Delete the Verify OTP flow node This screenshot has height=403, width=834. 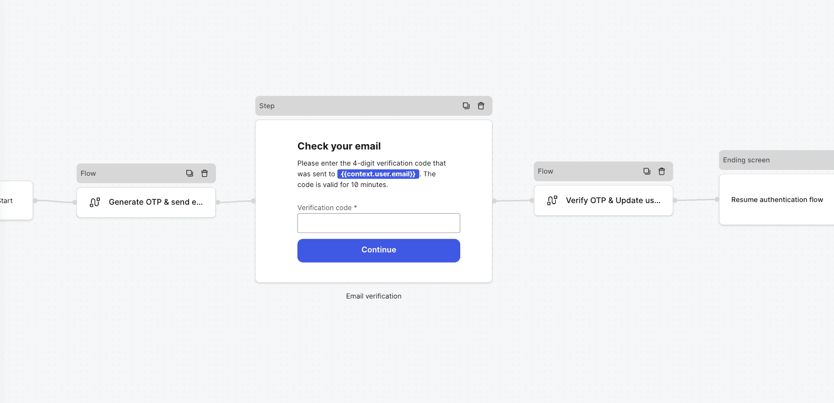pyautogui.click(x=662, y=171)
